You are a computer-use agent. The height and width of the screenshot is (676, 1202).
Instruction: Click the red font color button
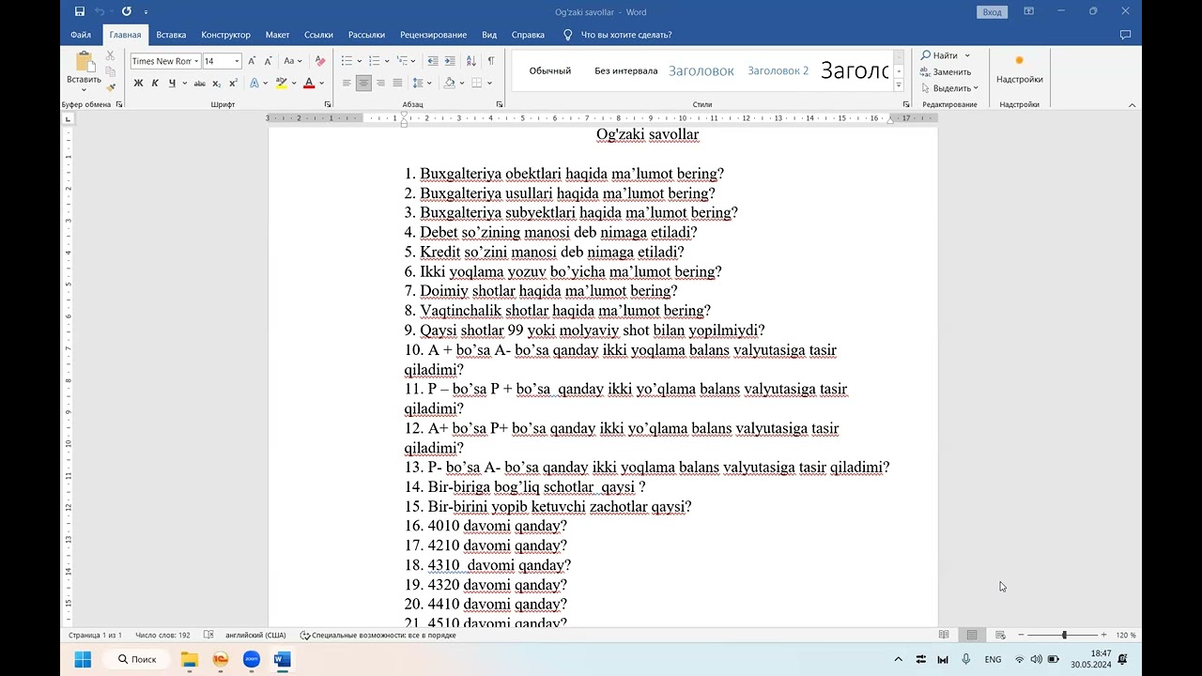[x=309, y=84]
